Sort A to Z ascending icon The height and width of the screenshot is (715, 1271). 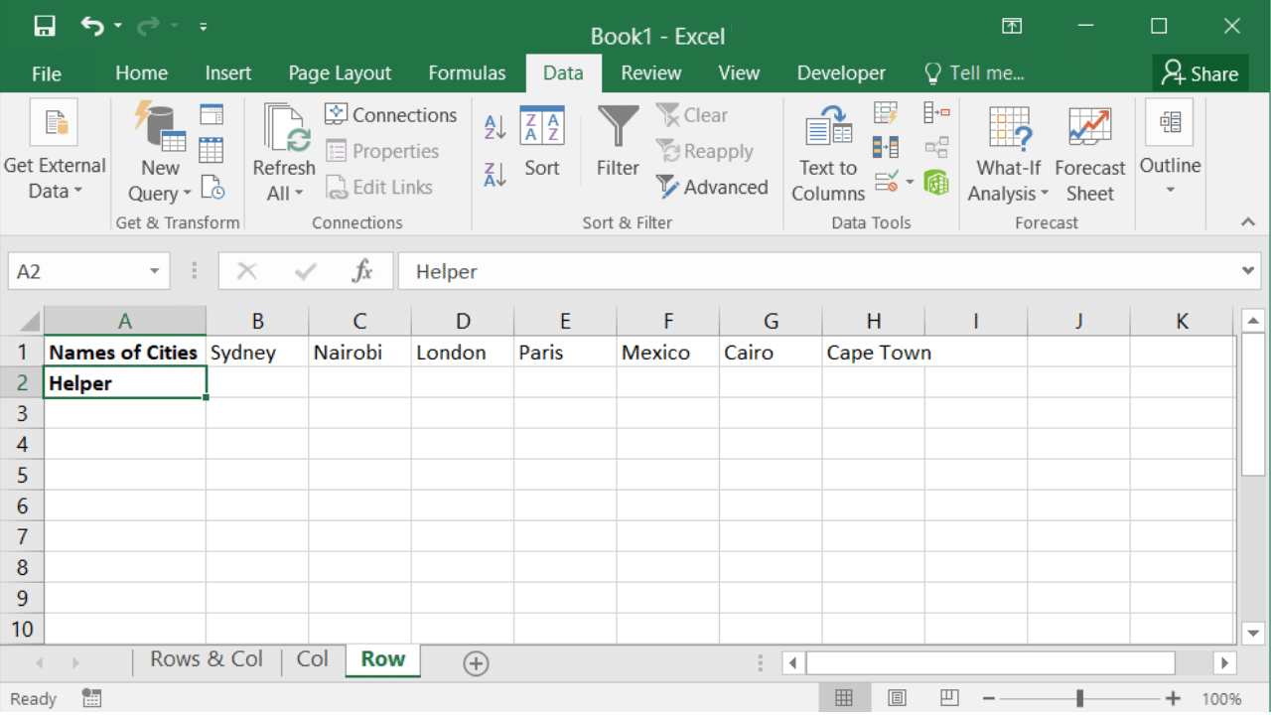point(494,127)
